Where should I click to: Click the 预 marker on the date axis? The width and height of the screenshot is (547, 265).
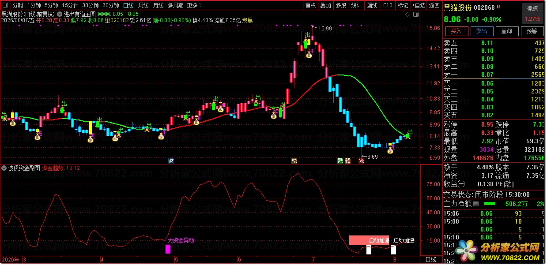347,160
